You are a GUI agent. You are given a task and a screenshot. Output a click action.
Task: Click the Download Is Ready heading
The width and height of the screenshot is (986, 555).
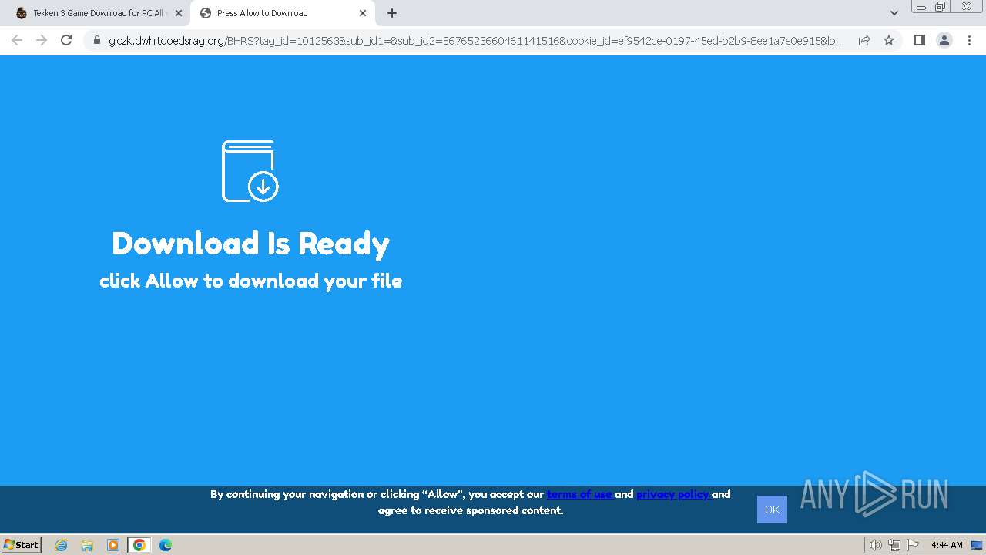pos(250,244)
